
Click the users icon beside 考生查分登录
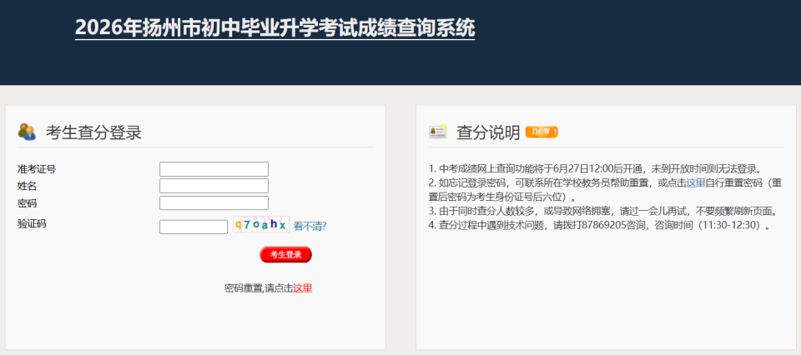(x=27, y=132)
